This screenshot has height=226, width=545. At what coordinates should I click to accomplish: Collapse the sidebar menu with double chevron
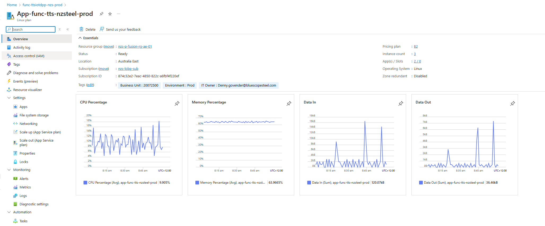coord(68,29)
